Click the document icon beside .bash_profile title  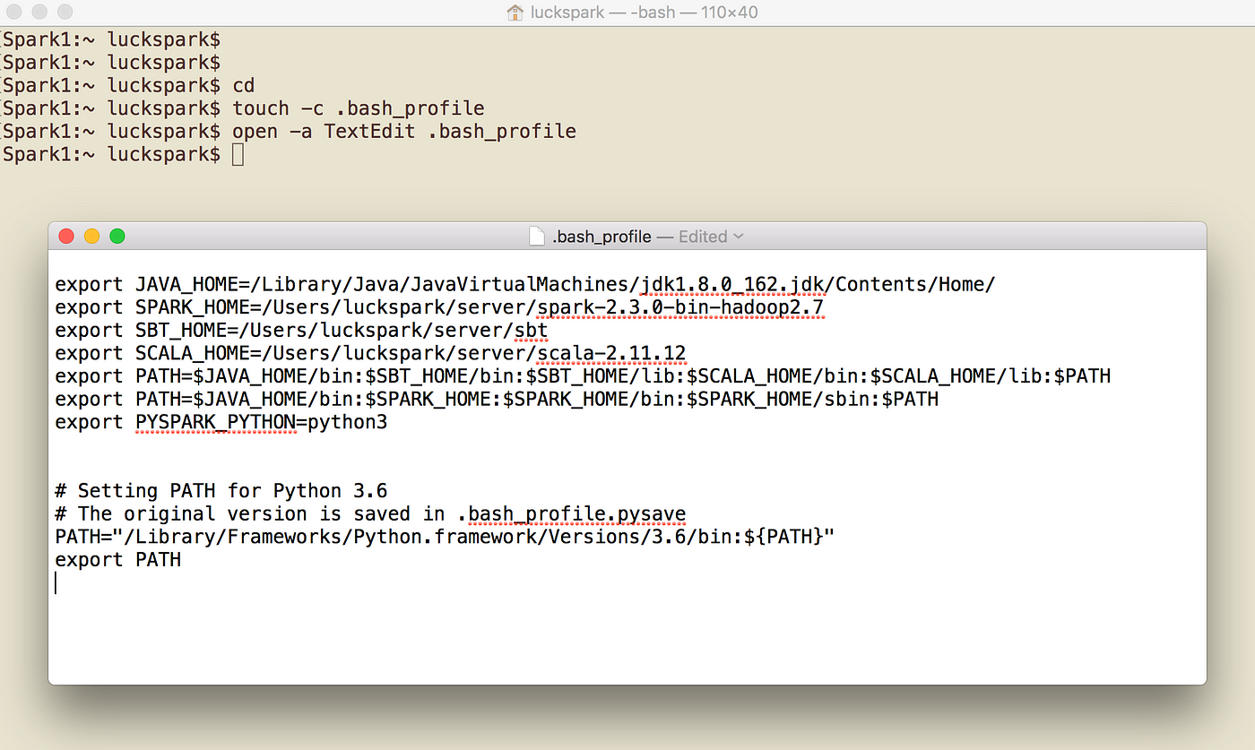(x=537, y=237)
